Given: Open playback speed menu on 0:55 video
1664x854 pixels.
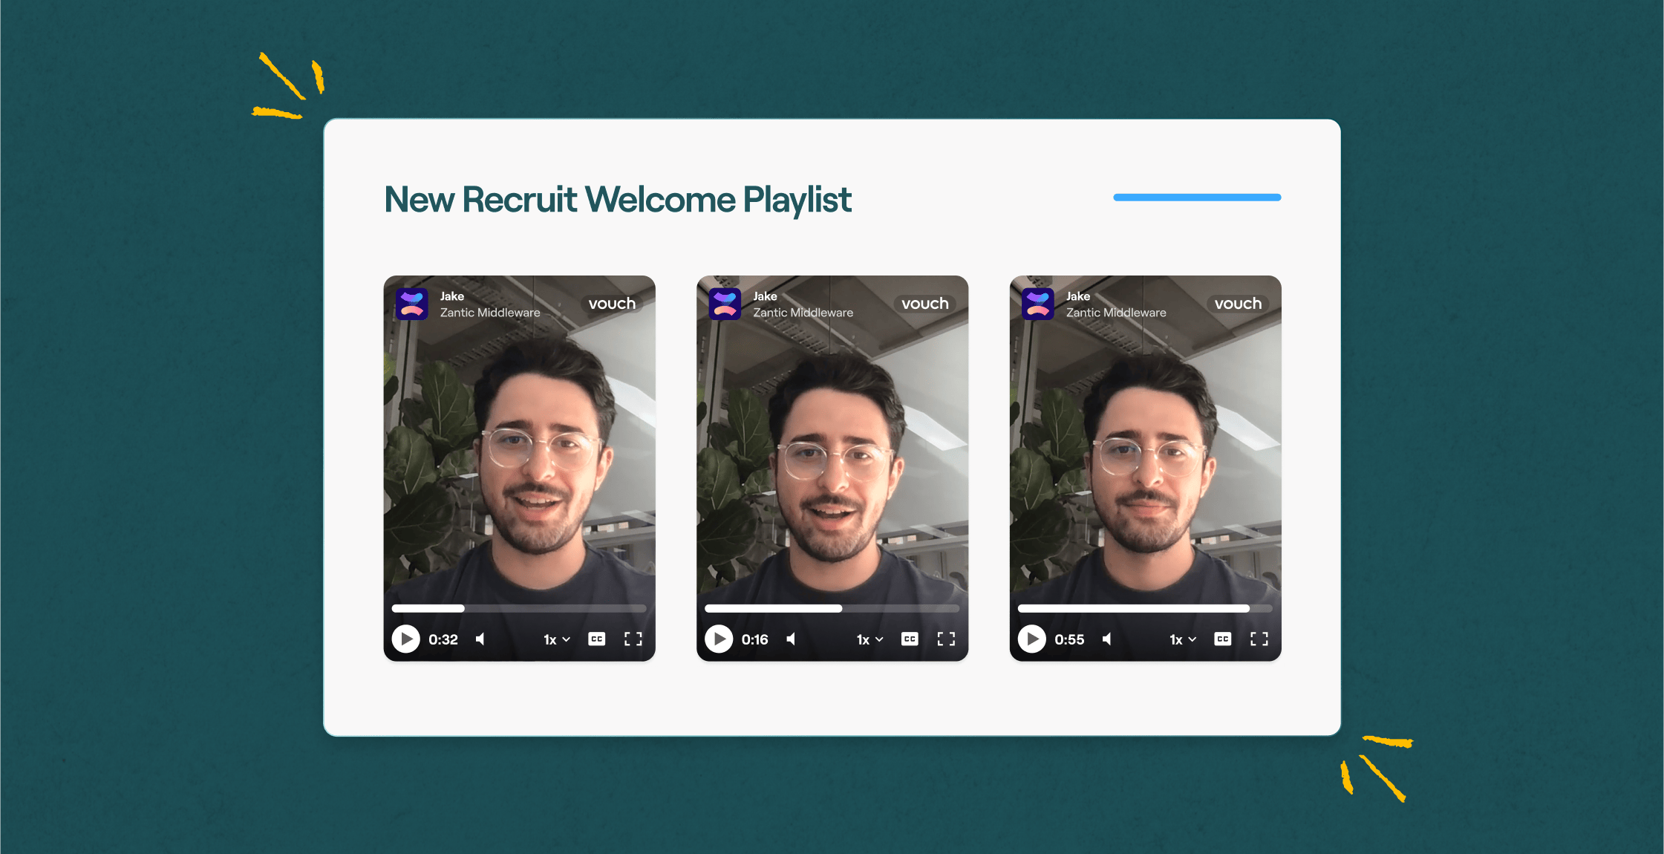Looking at the screenshot, I should point(1183,639).
